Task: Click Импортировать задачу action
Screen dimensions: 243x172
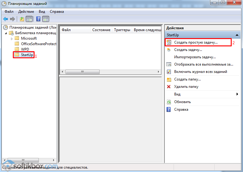Action: [x=195, y=57]
